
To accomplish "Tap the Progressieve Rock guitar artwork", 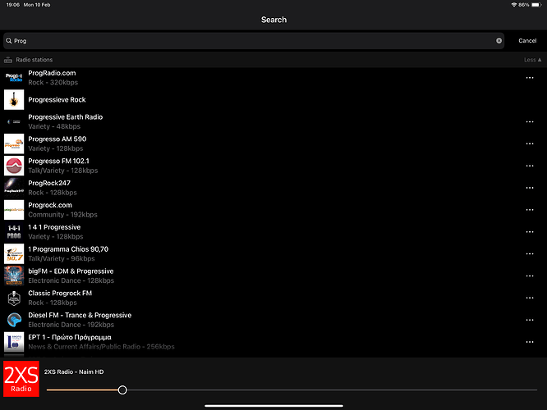I will pos(14,99).
